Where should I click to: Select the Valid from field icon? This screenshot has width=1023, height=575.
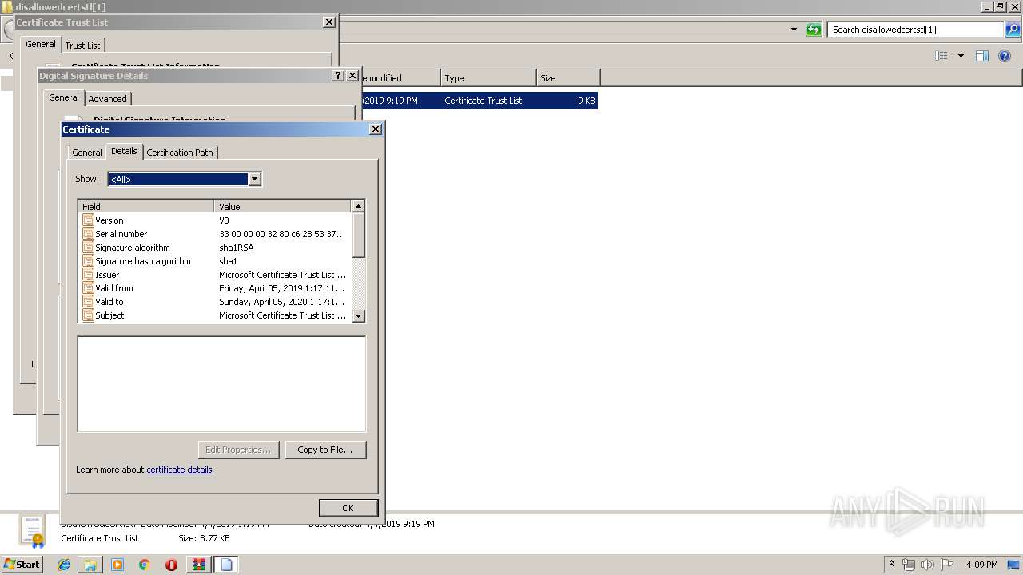pos(88,288)
